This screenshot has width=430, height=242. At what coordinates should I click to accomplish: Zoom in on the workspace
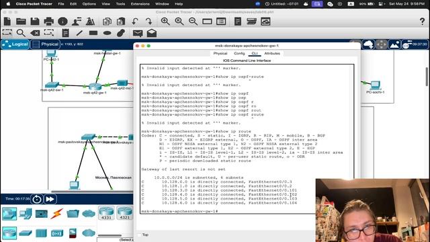165,22
